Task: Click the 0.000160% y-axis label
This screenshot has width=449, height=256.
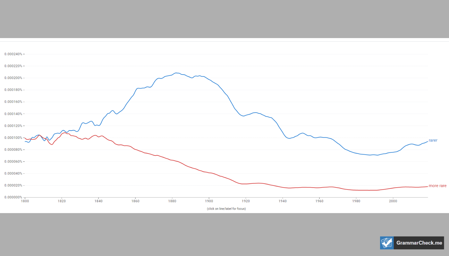Action: (x=13, y=102)
